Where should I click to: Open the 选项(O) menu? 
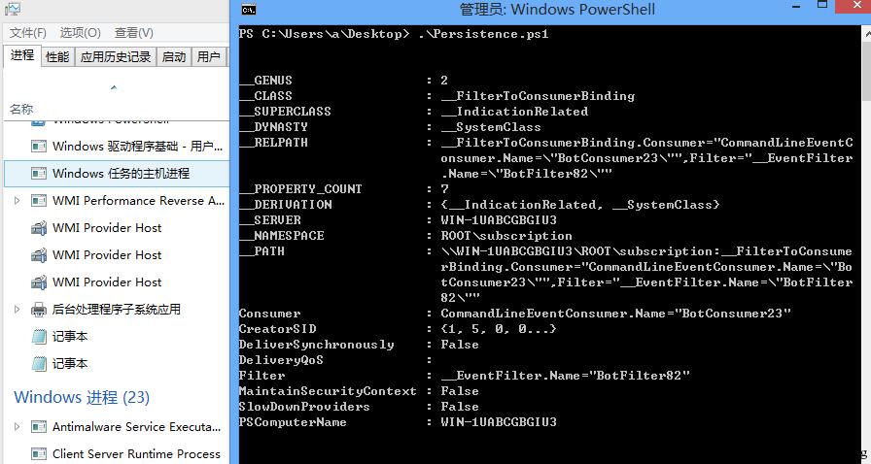[x=81, y=33]
